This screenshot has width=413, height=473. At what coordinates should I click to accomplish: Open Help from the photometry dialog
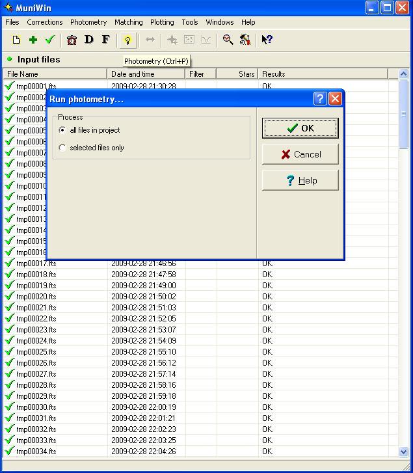(300, 180)
